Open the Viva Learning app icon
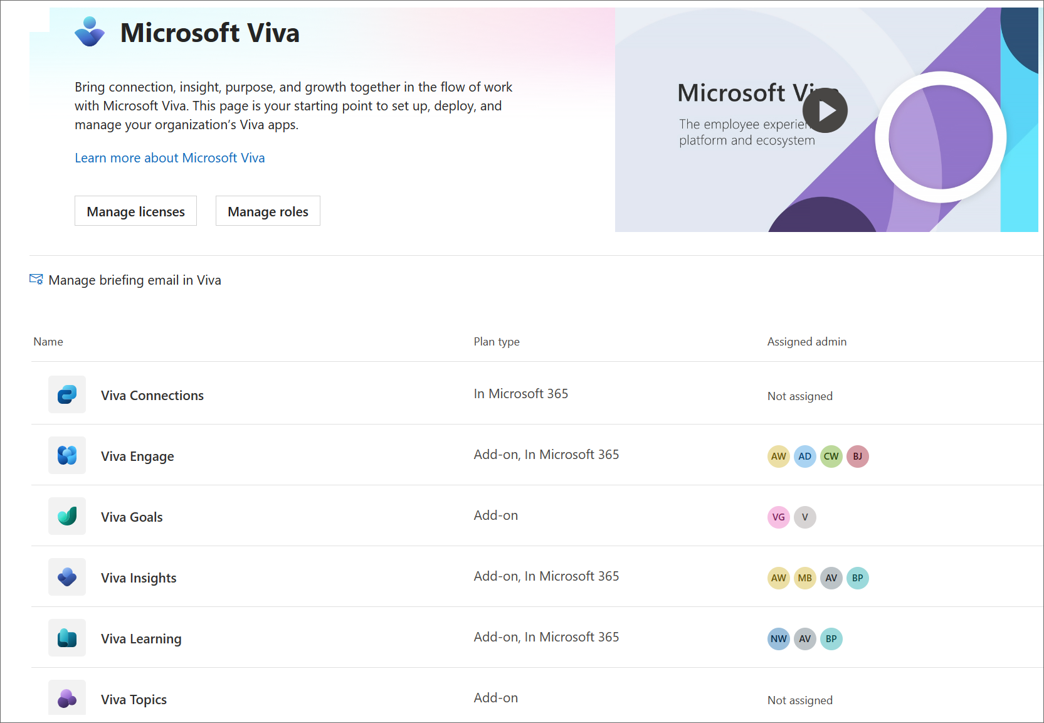The image size is (1044, 723). (67, 638)
